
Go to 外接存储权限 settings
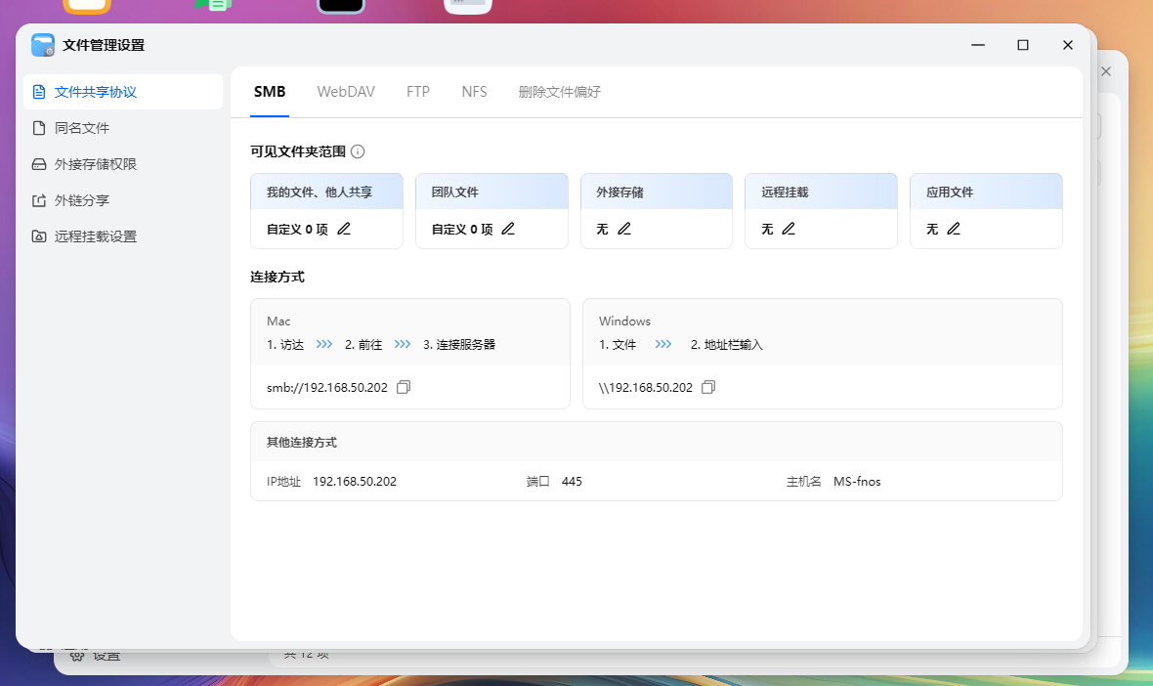pyautogui.click(x=96, y=164)
